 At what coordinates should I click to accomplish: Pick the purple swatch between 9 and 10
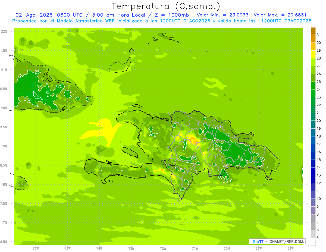pos(313,203)
